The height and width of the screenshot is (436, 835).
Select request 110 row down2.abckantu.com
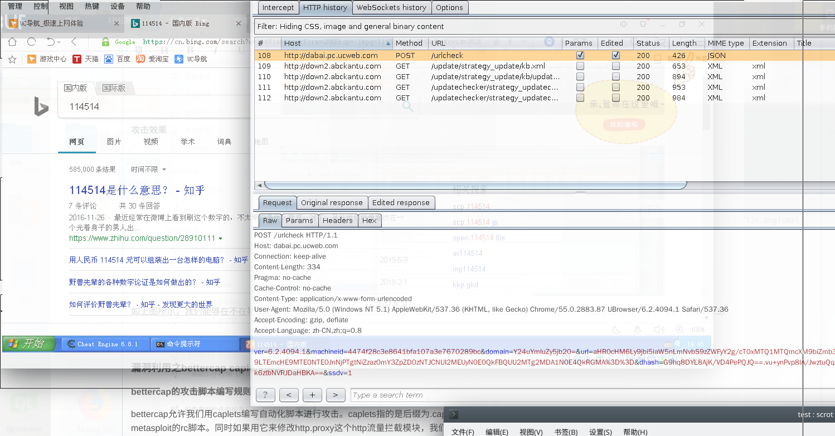545,76
